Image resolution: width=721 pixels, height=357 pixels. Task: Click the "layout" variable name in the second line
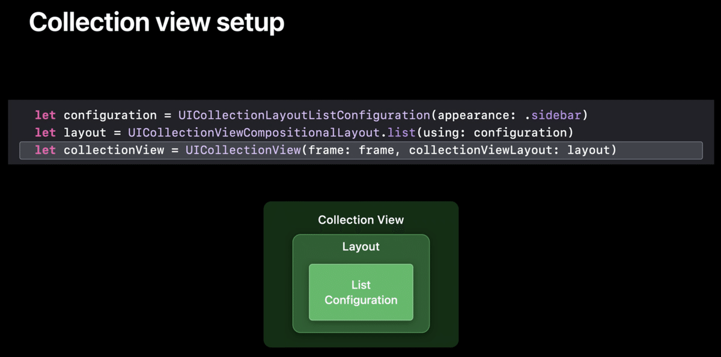coord(85,133)
